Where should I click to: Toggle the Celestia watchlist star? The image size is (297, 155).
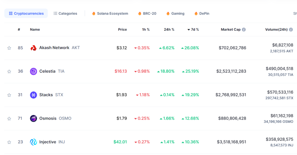pos(9,71)
